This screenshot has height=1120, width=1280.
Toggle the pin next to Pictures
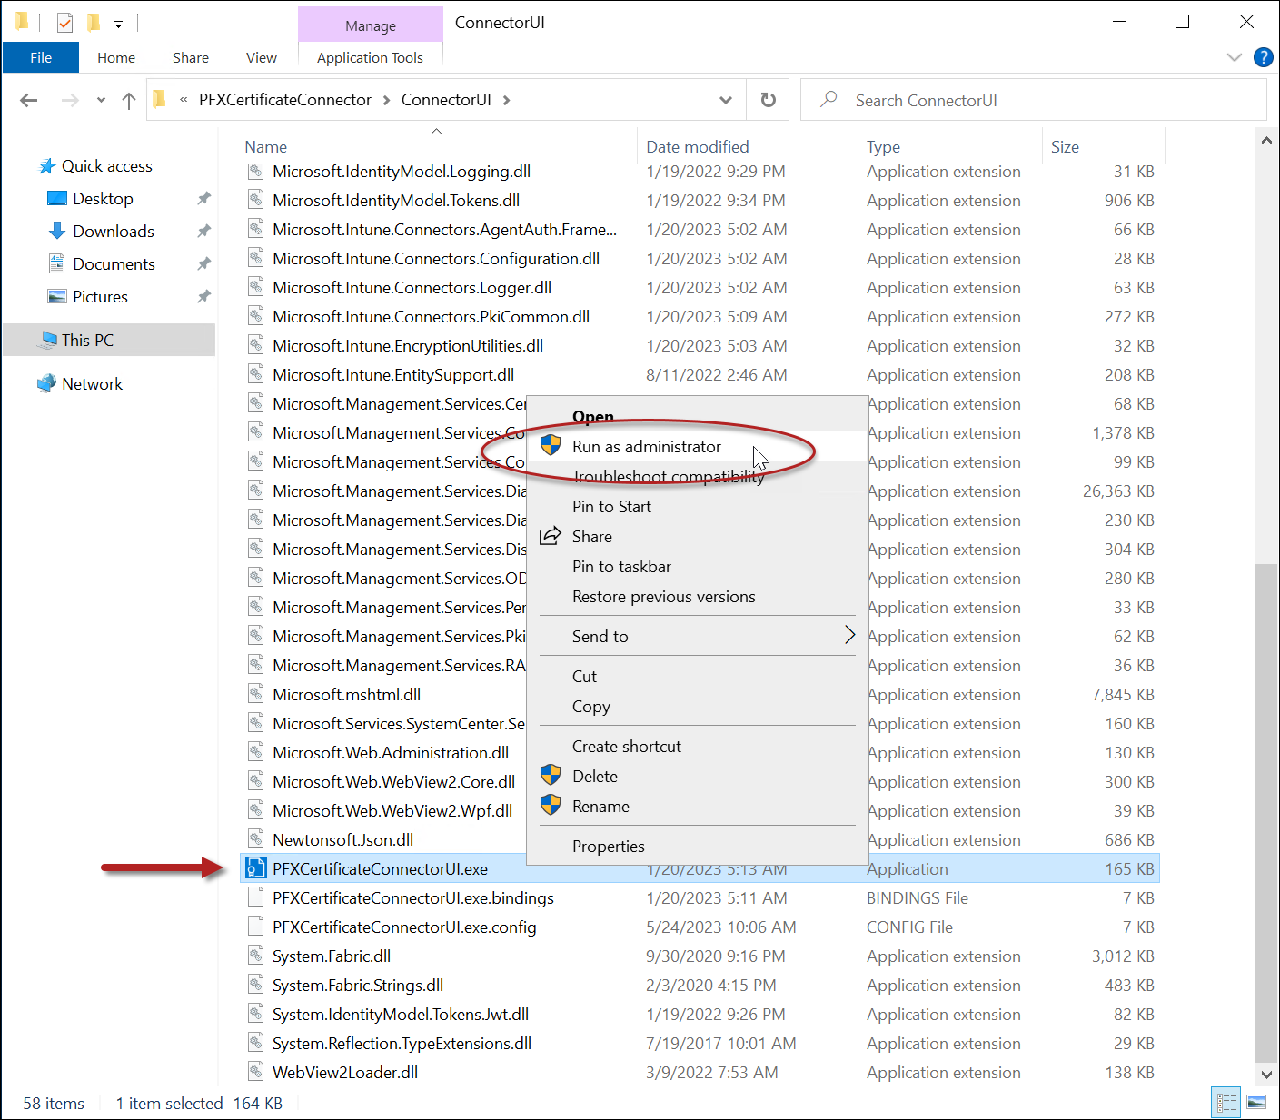[203, 297]
